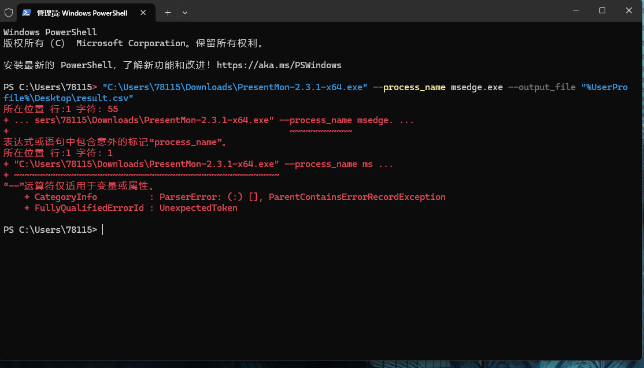Image resolution: width=644 pixels, height=368 pixels.
Task: Maximize the terminal window
Action: click(602, 10)
